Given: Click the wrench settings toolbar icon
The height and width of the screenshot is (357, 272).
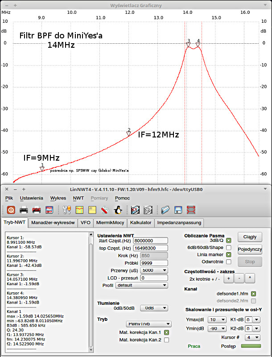Looking at the screenshot, I should (67, 209).
